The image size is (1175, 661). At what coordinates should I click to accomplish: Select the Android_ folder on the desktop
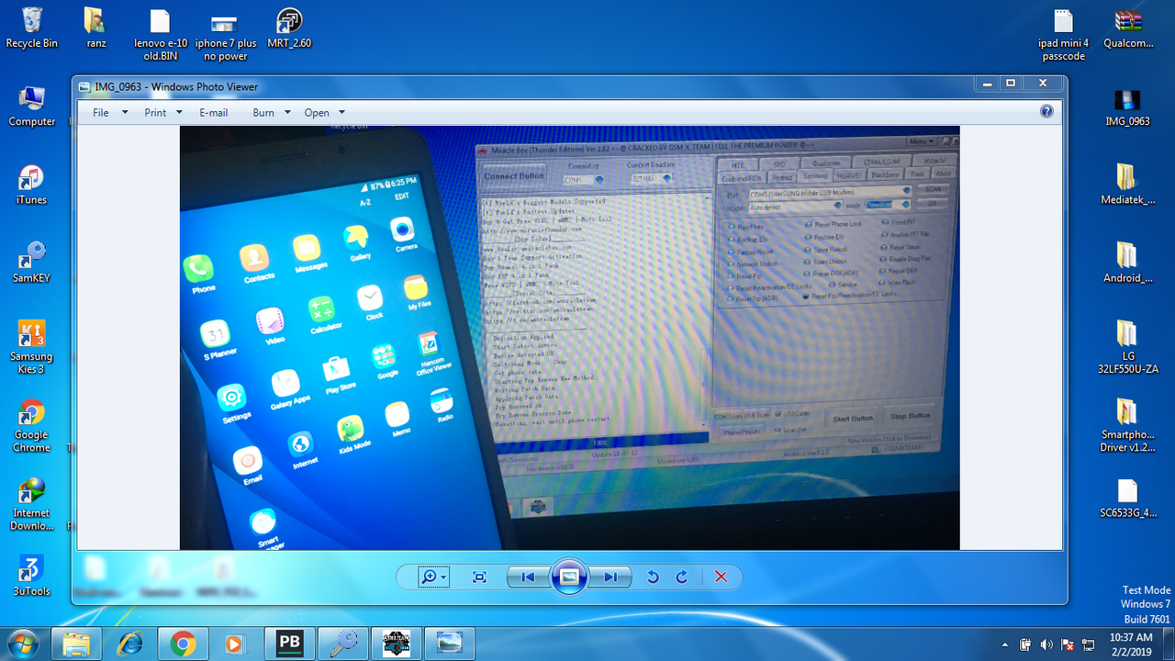point(1127,263)
